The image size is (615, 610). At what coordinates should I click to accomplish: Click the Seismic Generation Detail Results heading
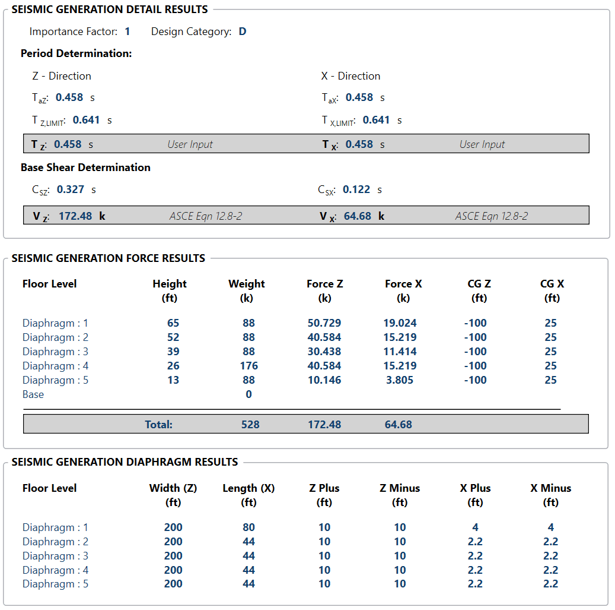tap(110, 10)
